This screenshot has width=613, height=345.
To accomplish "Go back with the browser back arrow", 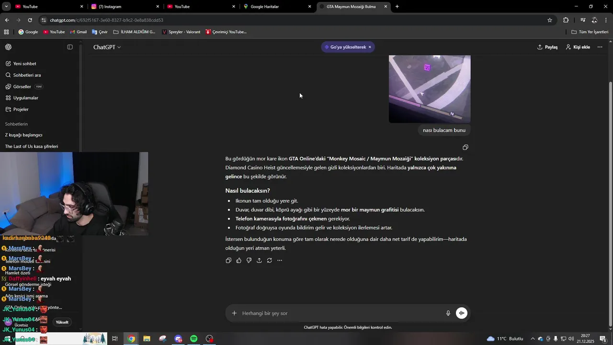I will pos(7,20).
